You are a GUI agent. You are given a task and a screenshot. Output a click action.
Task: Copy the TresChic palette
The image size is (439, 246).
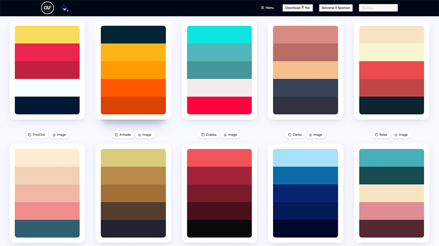[x=37, y=135]
